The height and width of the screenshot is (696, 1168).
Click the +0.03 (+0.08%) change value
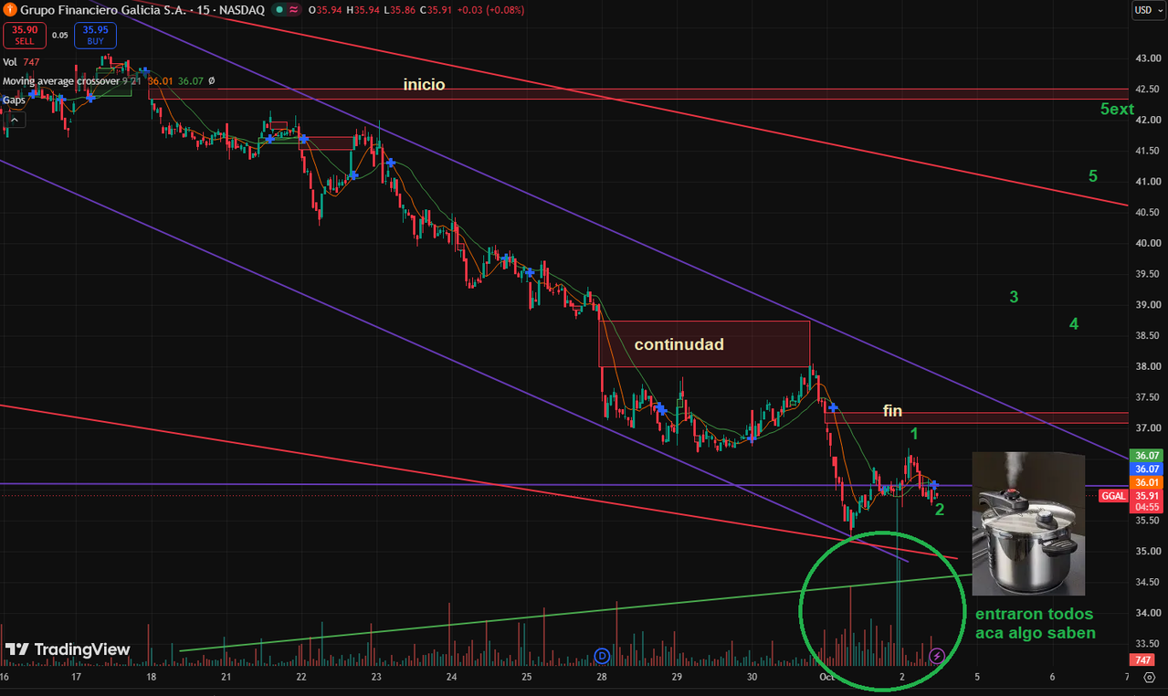click(489, 10)
